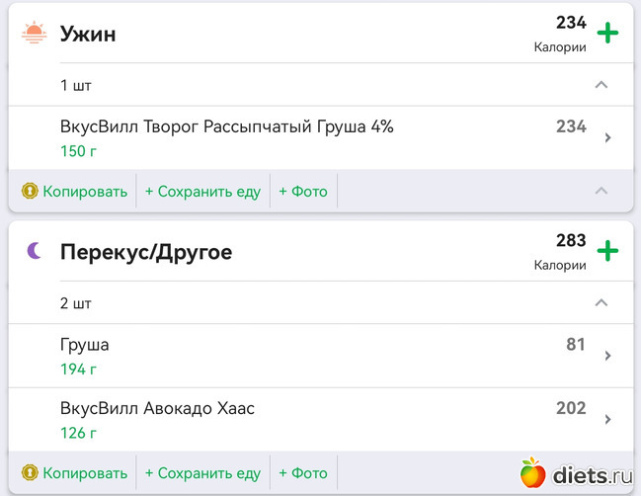Click Сохранить еду in the Перекус/Другое section

[202, 472]
